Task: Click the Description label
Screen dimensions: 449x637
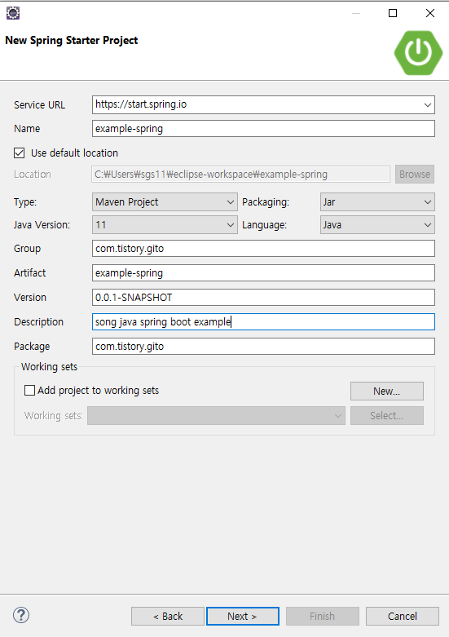Action: (x=38, y=321)
